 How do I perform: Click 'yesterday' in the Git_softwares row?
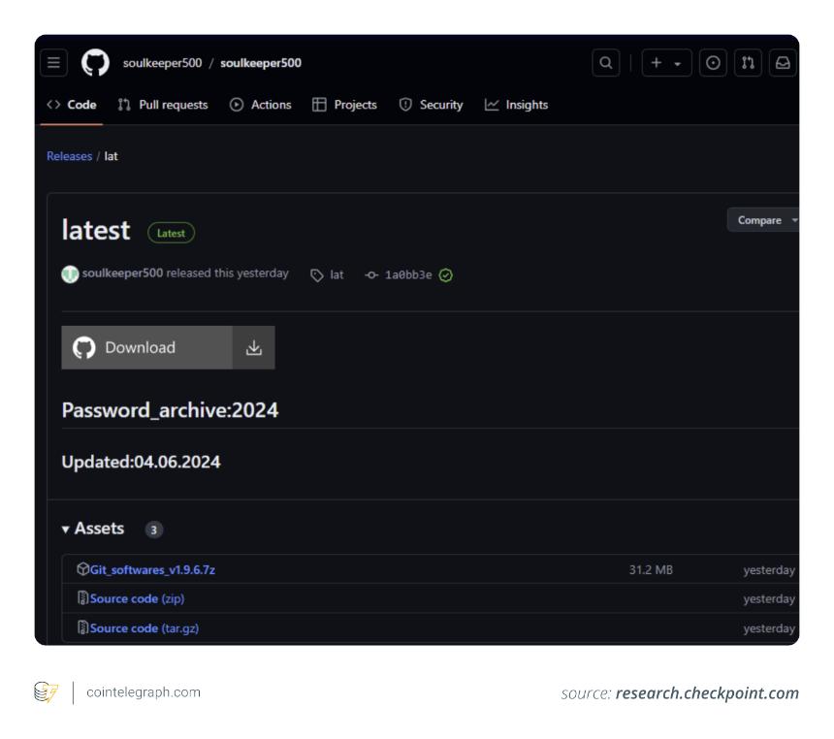click(x=769, y=570)
